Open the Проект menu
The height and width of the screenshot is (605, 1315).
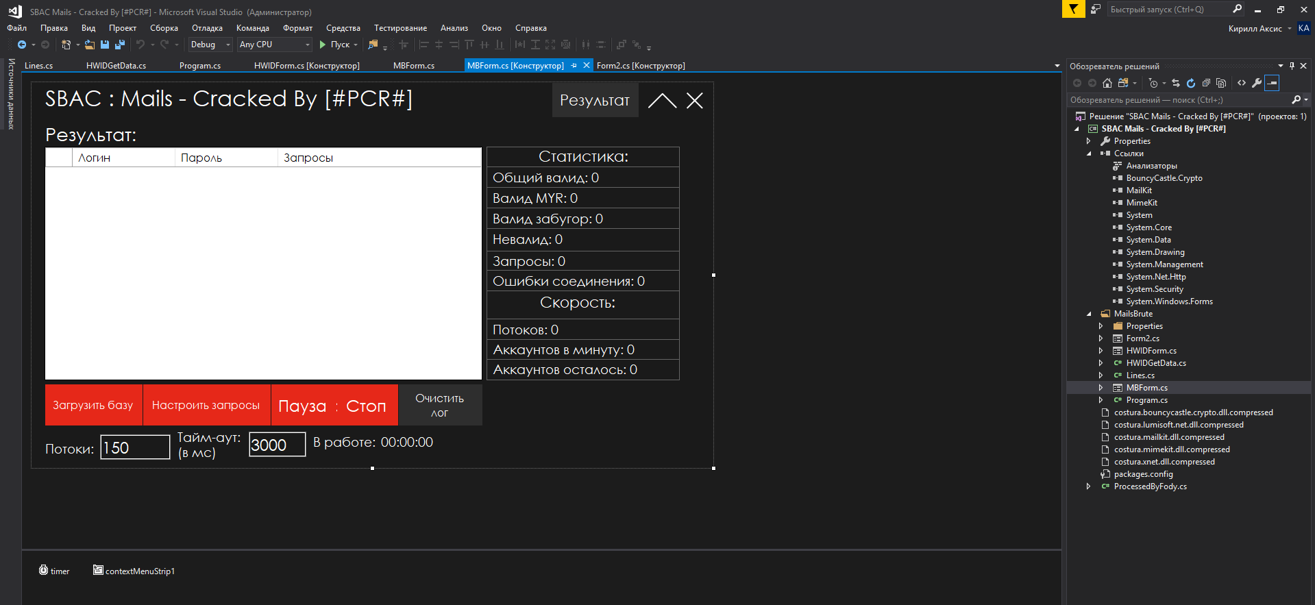point(123,28)
